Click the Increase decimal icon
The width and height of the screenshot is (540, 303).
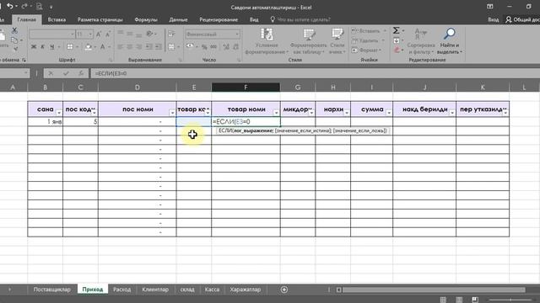(x=226, y=47)
